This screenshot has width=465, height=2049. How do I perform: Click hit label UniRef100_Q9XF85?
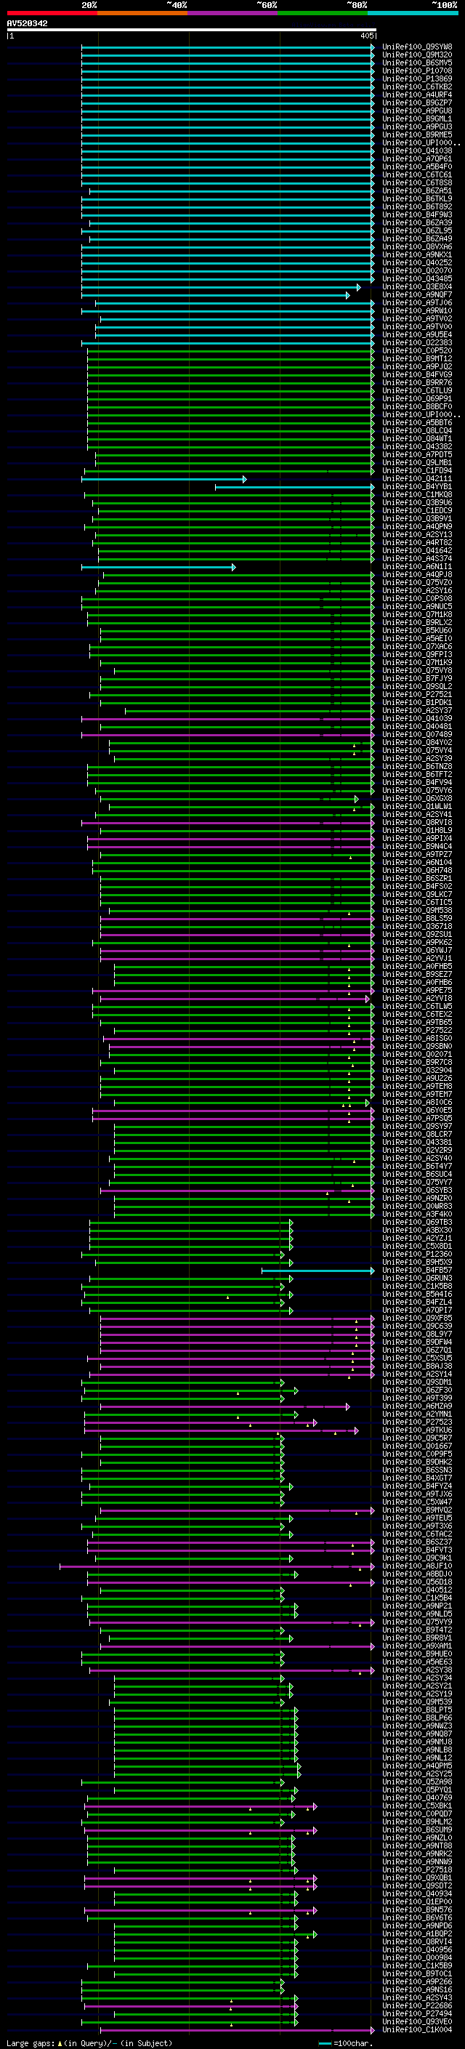coord(417,1319)
